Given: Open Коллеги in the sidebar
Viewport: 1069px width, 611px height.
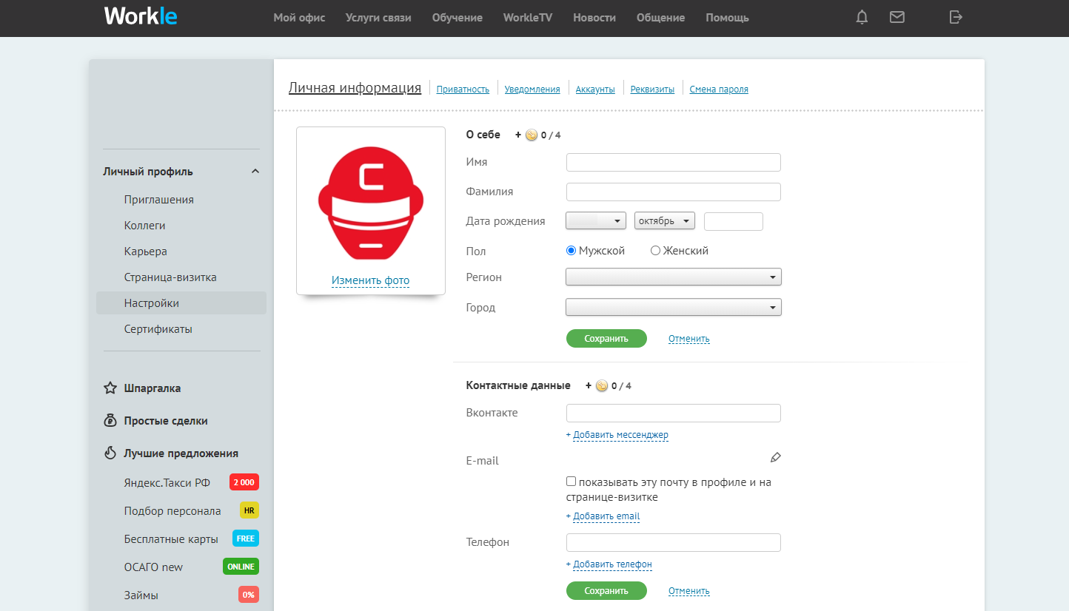Looking at the screenshot, I should 145,226.
